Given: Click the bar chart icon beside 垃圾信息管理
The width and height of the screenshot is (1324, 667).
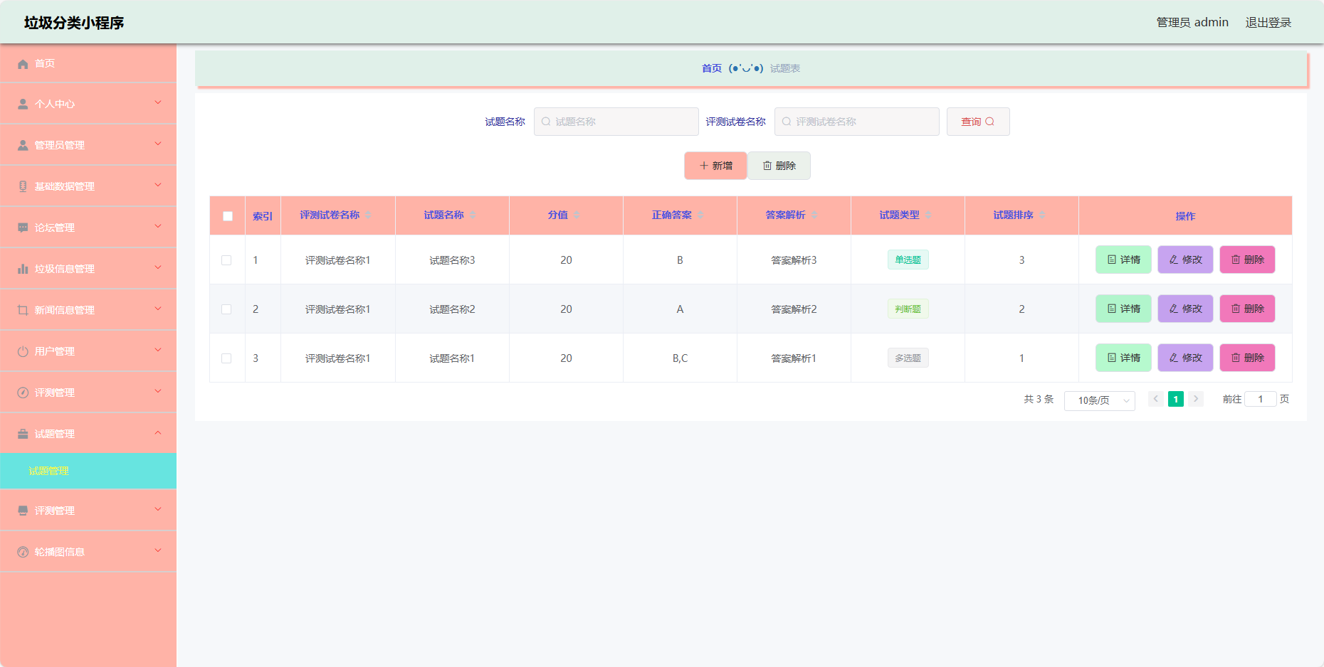Looking at the screenshot, I should (x=23, y=269).
